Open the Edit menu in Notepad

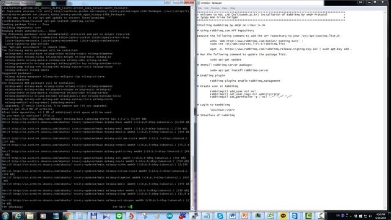pos(206,8)
